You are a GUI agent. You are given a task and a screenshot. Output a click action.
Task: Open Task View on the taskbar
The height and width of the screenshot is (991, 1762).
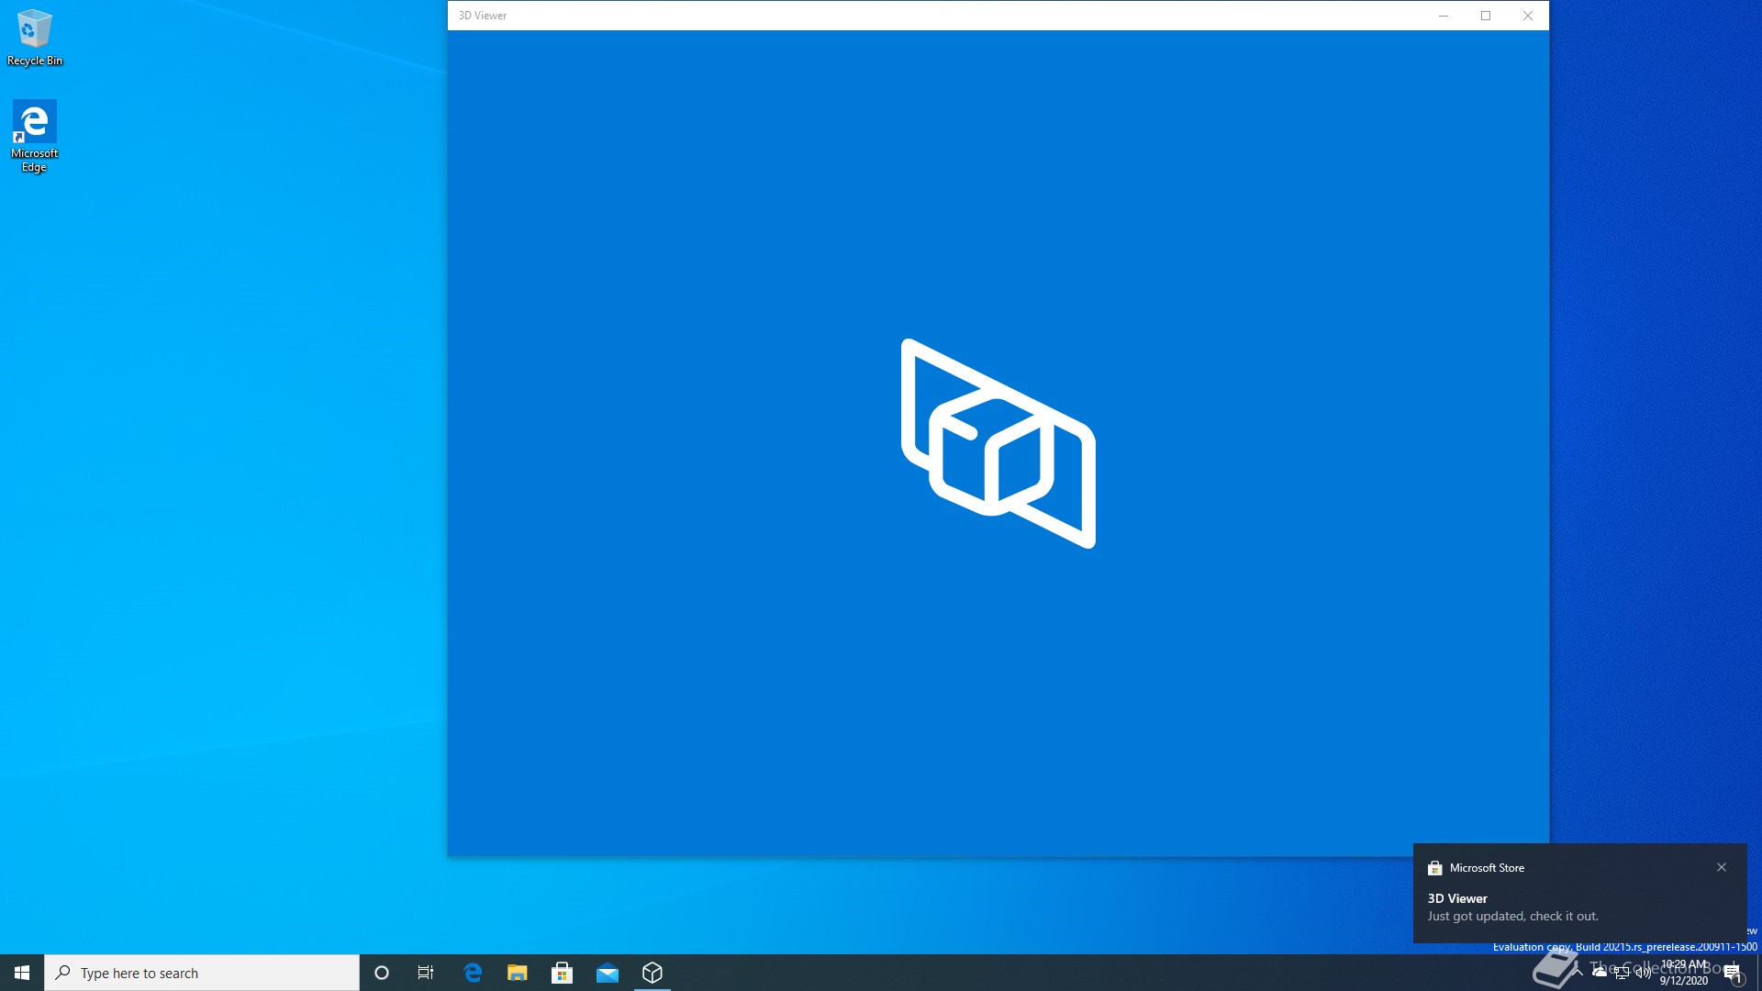coord(426,973)
